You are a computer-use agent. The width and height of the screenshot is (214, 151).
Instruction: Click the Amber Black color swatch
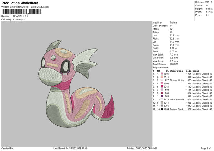point(162,109)
